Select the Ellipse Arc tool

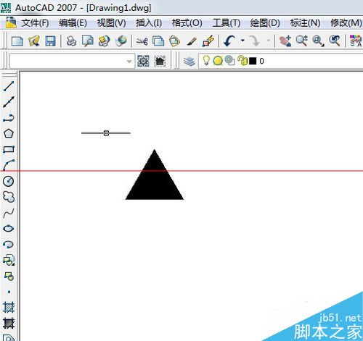click(x=9, y=244)
